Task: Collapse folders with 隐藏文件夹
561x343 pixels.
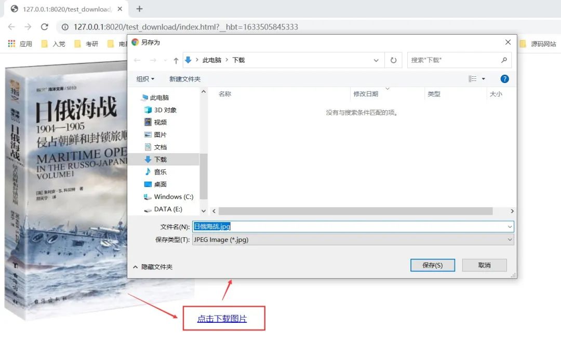Action: (153, 267)
